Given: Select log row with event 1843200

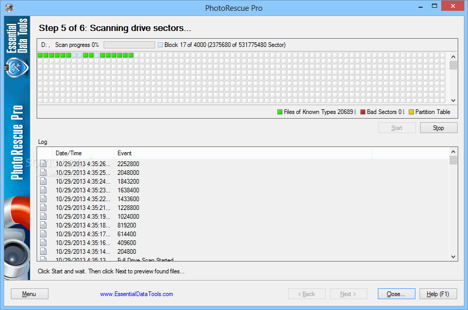Looking at the screenshot, I should [x=243, y=181].
